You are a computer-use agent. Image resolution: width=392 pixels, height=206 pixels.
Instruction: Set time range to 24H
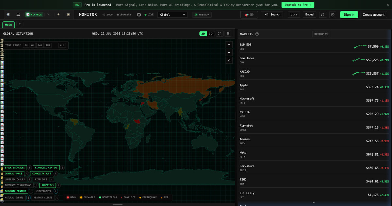click(40, 45)
